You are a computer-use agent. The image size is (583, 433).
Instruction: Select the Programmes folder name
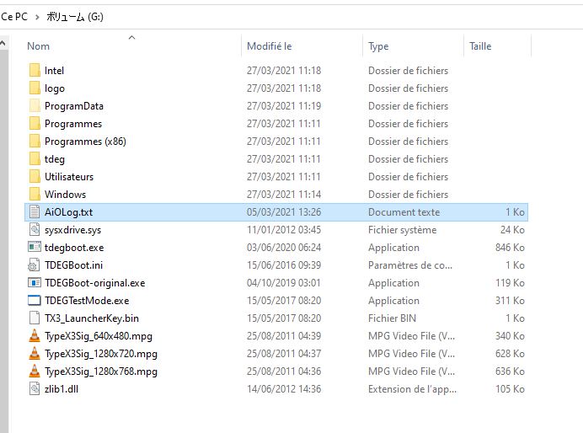[x=73, y=124]
